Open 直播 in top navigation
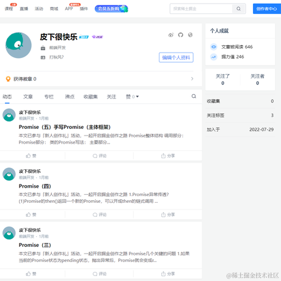This screenshot has width=281, height=281. click(x=24, y=9)
